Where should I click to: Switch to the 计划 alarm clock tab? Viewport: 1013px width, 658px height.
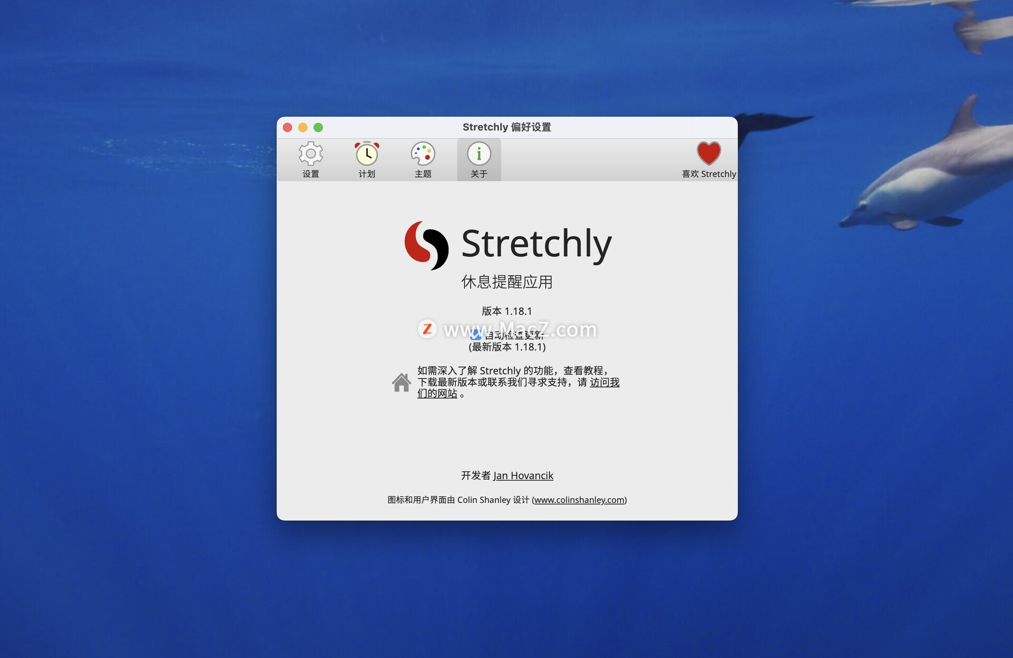[367, 154]
